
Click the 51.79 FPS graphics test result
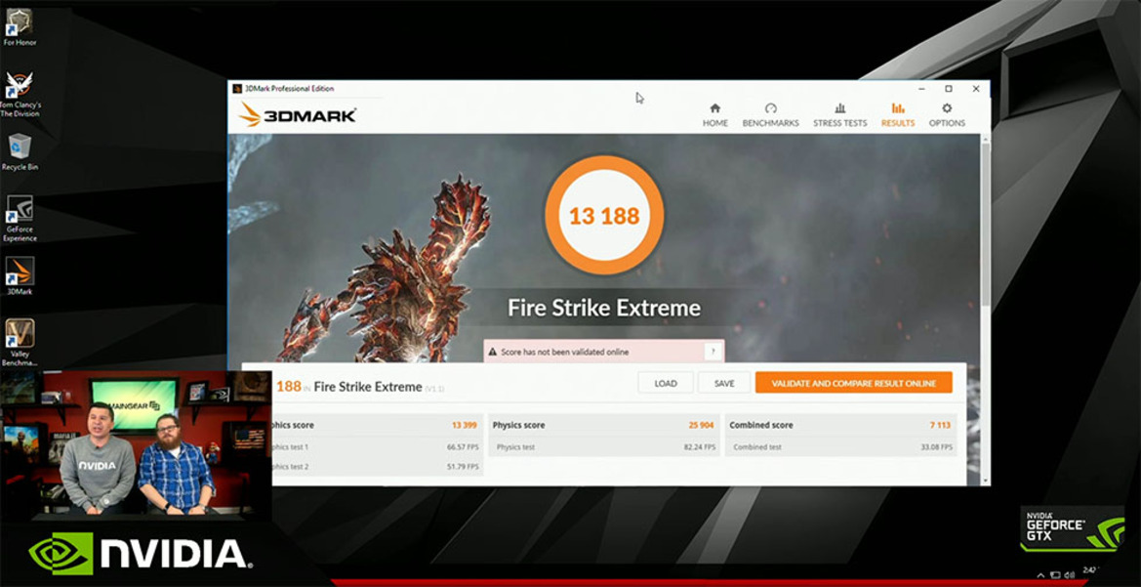463,467
